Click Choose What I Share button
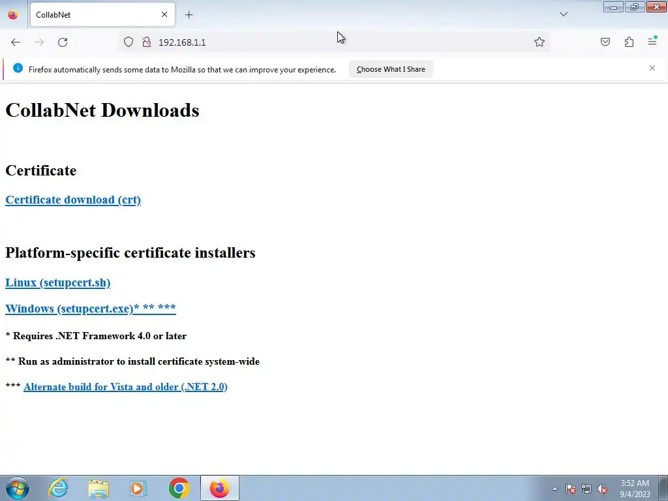Screen dimensions: 668x501 391,69
